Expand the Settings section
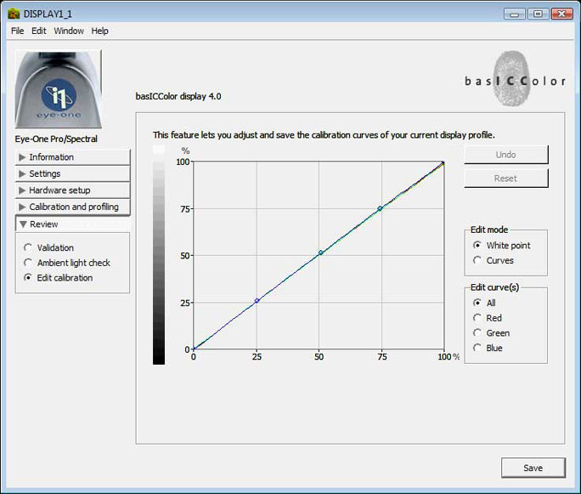581x494 pixels. (73, 173)
